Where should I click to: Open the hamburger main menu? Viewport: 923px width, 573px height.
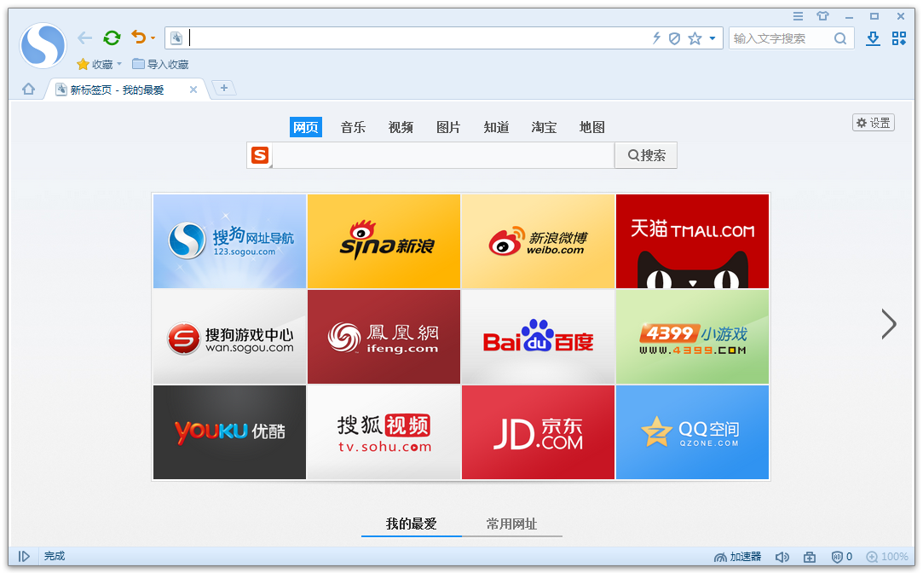(x=799, y=16)
